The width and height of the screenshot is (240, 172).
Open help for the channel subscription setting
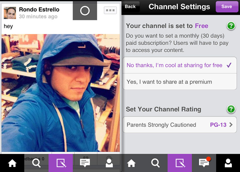tap(231, 26)
